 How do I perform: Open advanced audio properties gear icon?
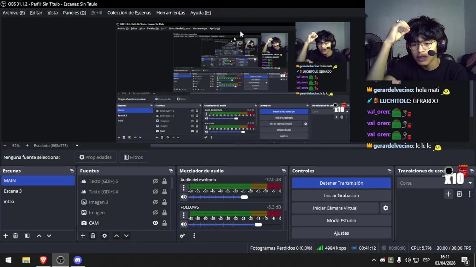pyautogui.click(x=182, y=236)
